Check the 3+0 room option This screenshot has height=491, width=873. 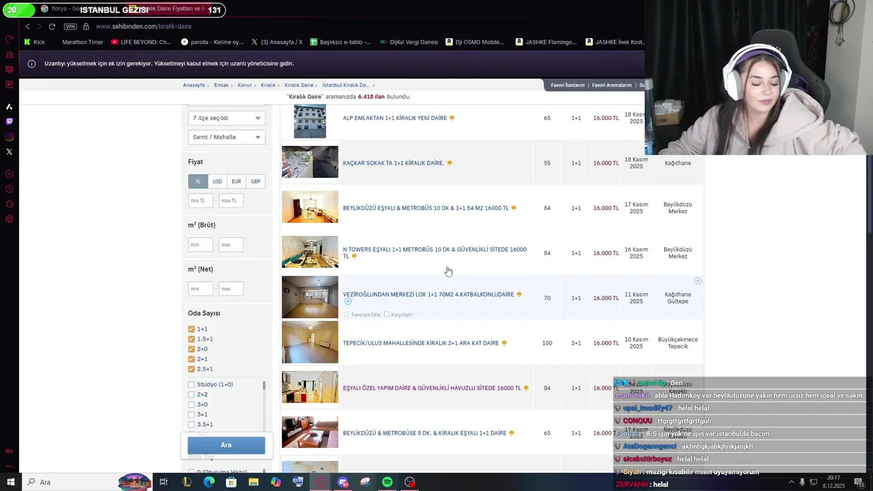click(192, 404)
